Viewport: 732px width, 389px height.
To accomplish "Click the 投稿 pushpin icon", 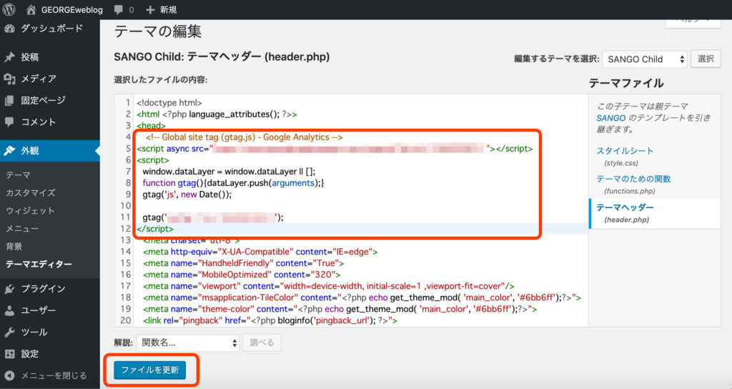I will click(9, 57).
